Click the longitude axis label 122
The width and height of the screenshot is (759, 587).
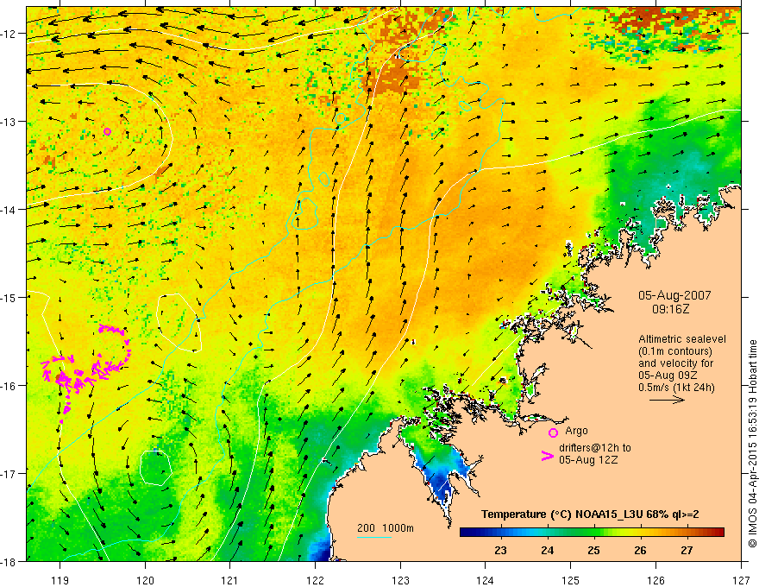[315, 580]
